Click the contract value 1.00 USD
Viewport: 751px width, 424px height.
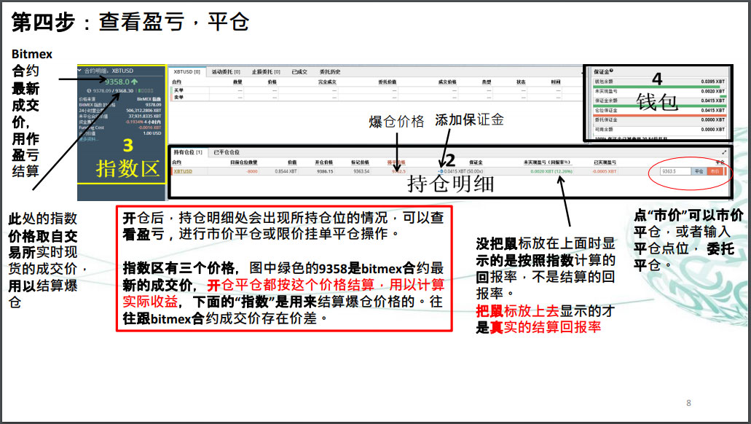(152, 133)
